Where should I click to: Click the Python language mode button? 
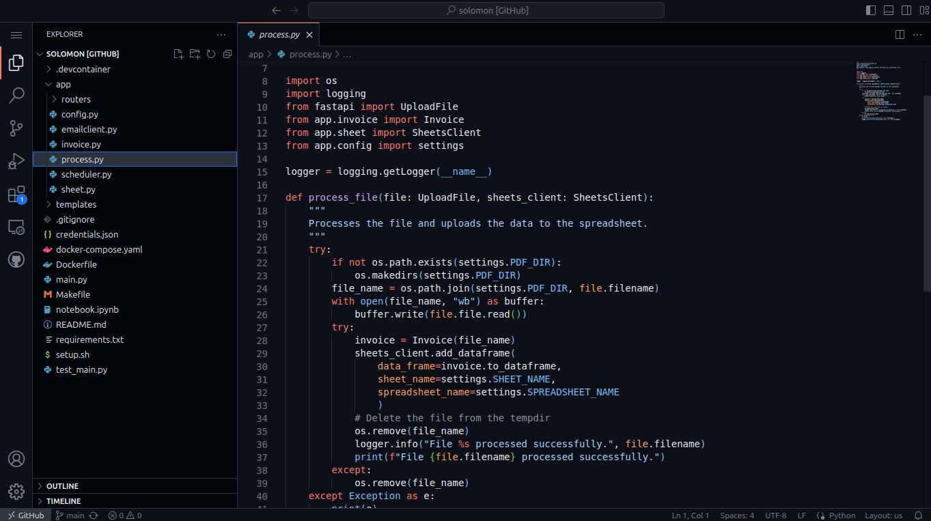(836, 516)
